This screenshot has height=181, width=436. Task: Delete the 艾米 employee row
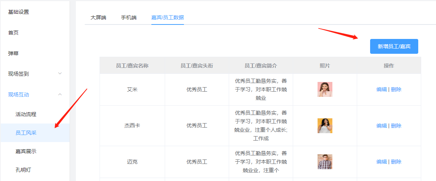click(x=396, y=89)
